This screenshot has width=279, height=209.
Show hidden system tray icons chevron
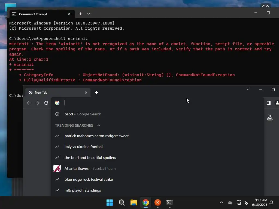(222, 202)
